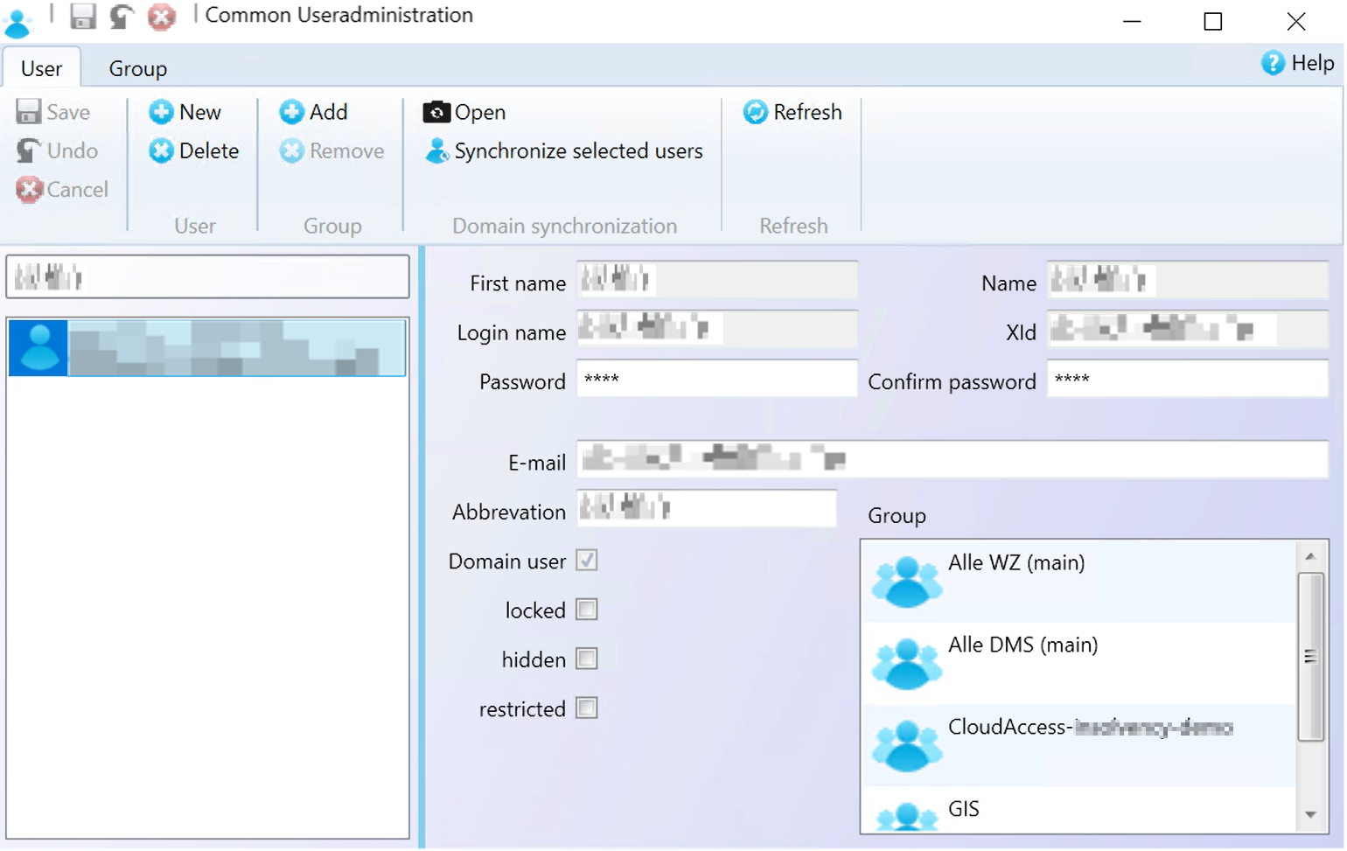Toggle the locked checkbox

pos(587,610)
